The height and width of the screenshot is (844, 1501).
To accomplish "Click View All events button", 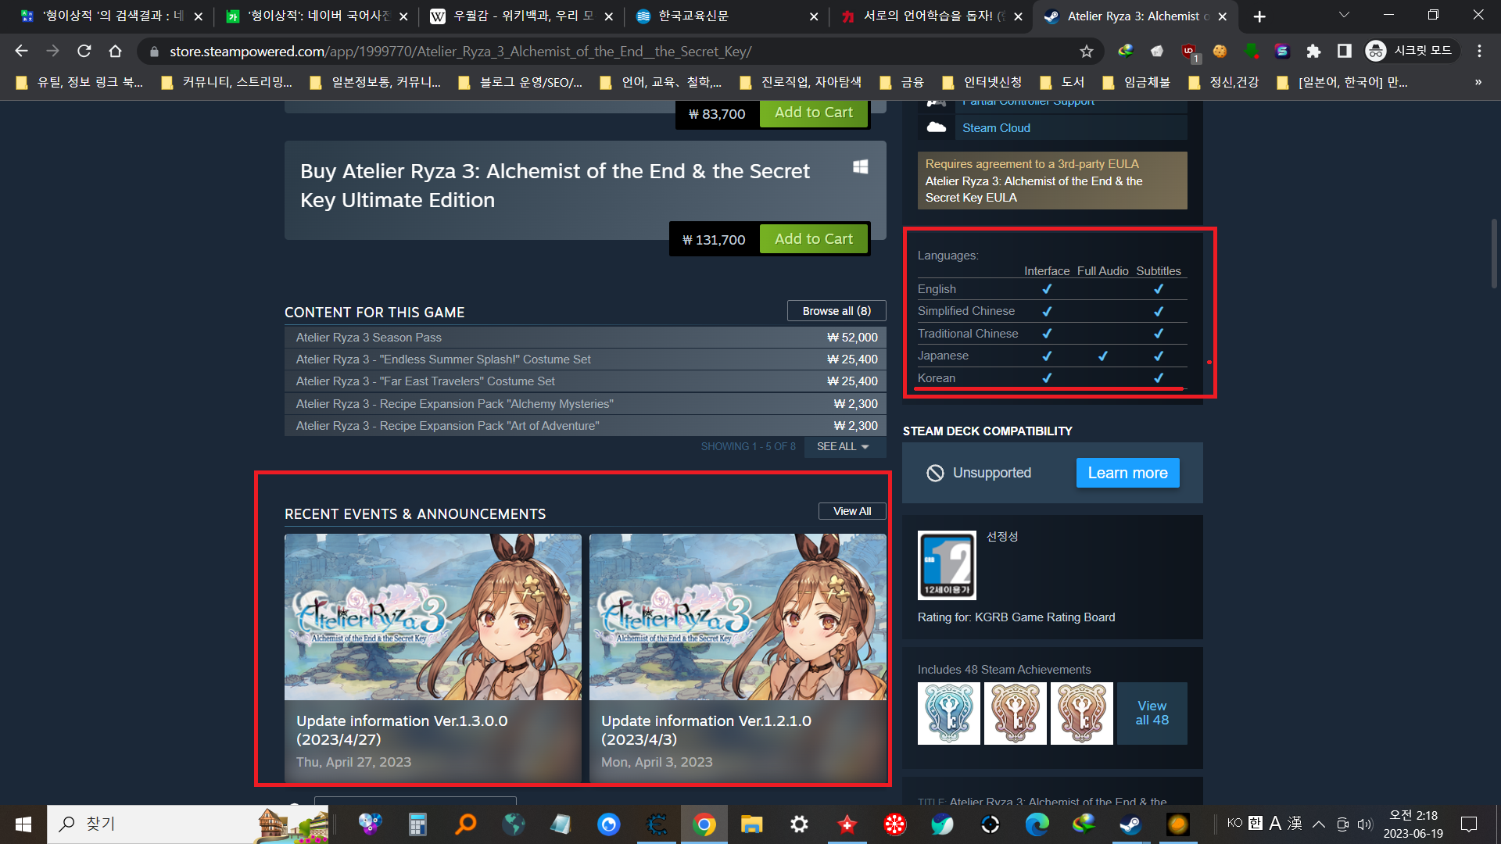I will tap(852, 511).
